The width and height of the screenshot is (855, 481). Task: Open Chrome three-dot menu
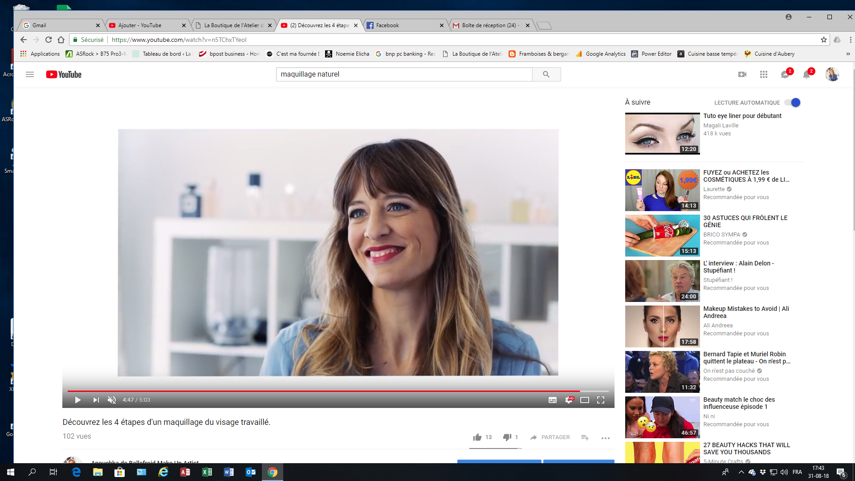[x=851, y=40]
